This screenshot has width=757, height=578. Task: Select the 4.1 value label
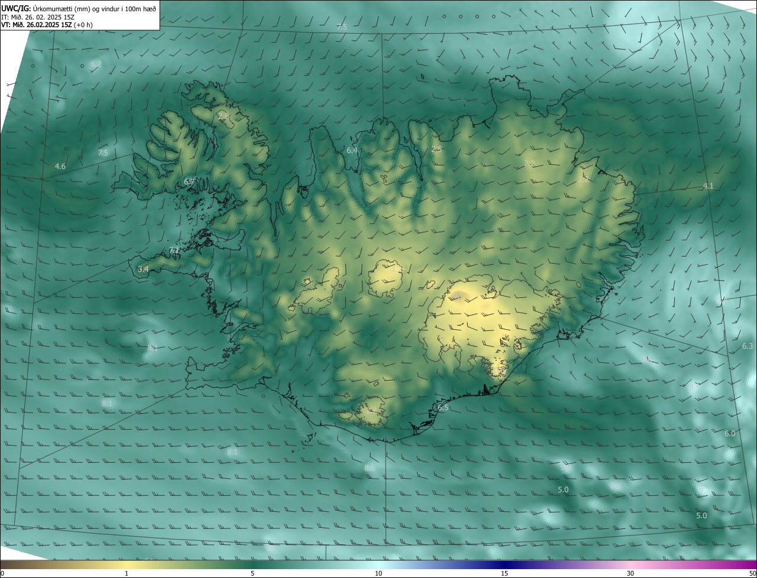[708, 186]
